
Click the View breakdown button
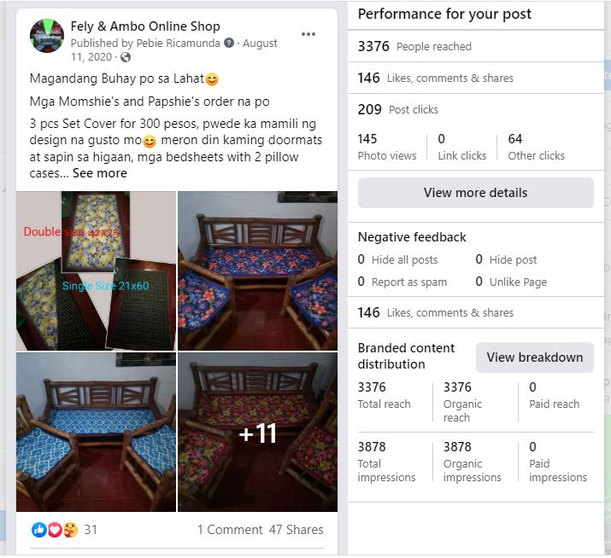(x=534, y=357)
